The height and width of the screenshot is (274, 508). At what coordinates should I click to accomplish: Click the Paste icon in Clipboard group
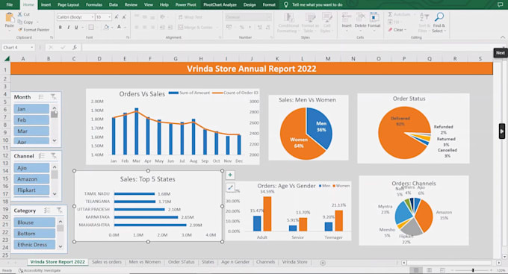(x=10, y=17)
